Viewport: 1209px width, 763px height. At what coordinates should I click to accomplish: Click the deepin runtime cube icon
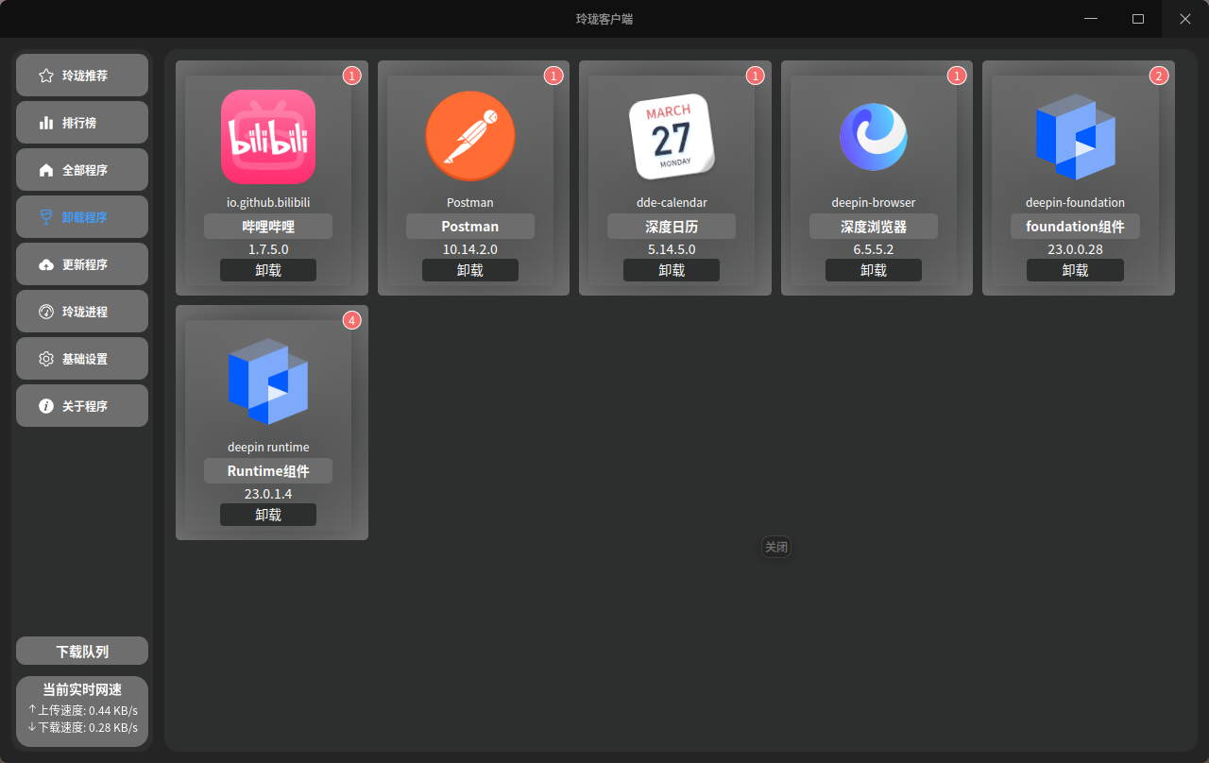tap(268, 381)
